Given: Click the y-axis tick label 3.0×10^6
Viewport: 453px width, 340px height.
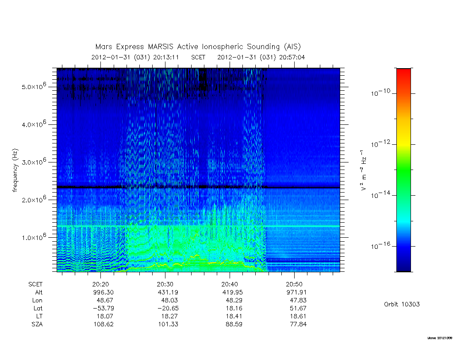Looking at the screenshot, I should (x=34, y=162).
